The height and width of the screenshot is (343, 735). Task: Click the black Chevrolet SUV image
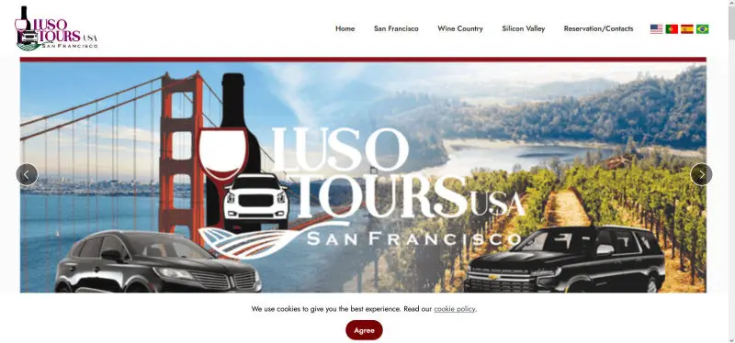tap(564, 260)
